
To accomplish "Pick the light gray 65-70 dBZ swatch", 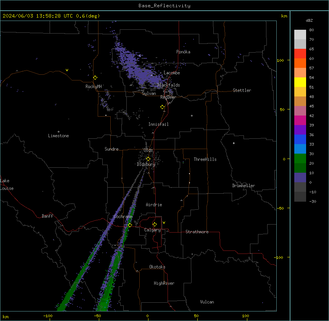I will point(300,44).
